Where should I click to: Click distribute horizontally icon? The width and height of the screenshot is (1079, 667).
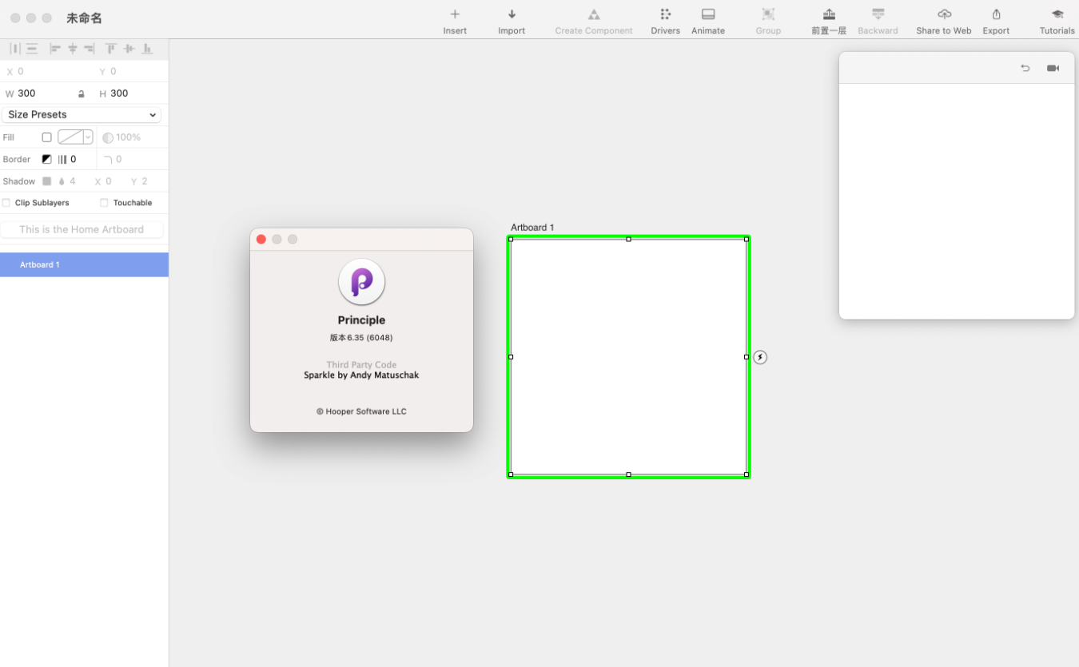coord(14,49)
